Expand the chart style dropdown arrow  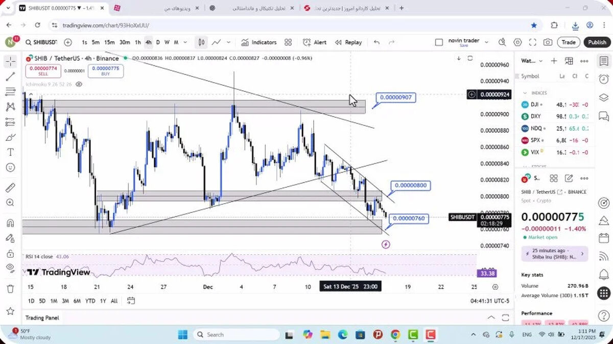click(x=228, y=42)
